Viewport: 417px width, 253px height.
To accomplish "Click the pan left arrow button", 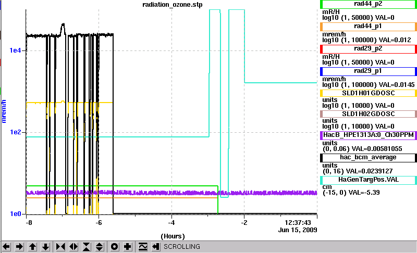I will pos(6,247).
